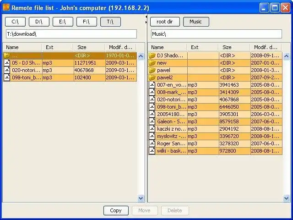The height and width of the screenshot is (220, 293).
Task: Select the date cell 2008-09-1... of DJ Shado
Action: tap(266, 55)
